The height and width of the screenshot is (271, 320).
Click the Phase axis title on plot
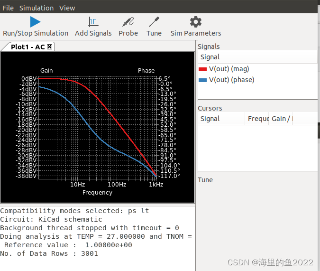(x=146, y=71)
